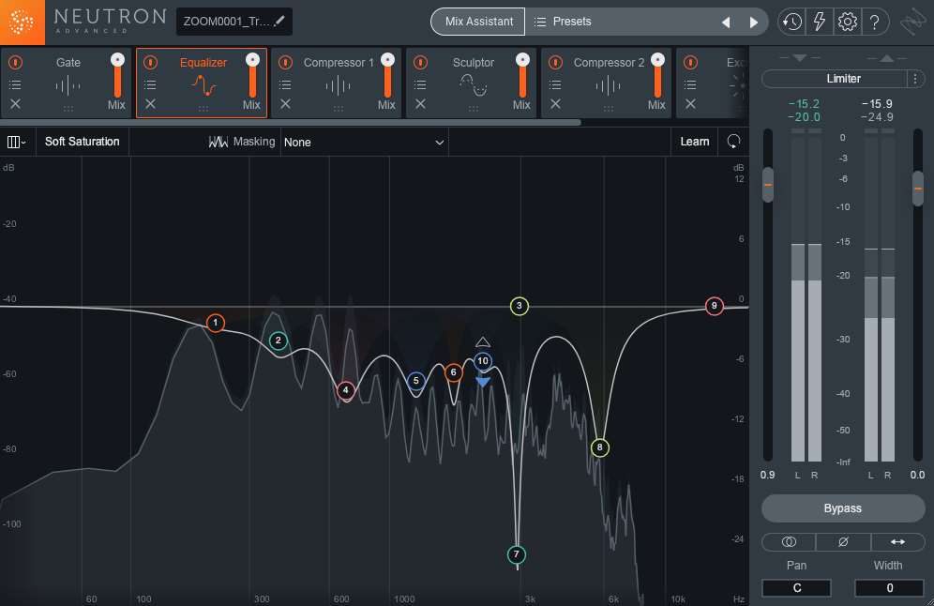Select EQ node 4
934x606 pixels.
pos(345,391)
